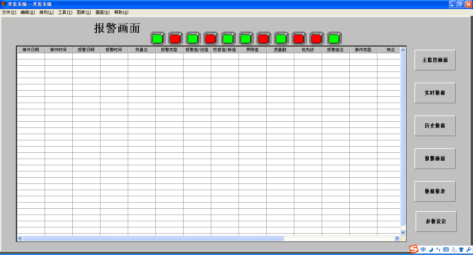Click the Sogou user account icon
473x255 pixels.
pyautogui.click(x=454, y=249)
